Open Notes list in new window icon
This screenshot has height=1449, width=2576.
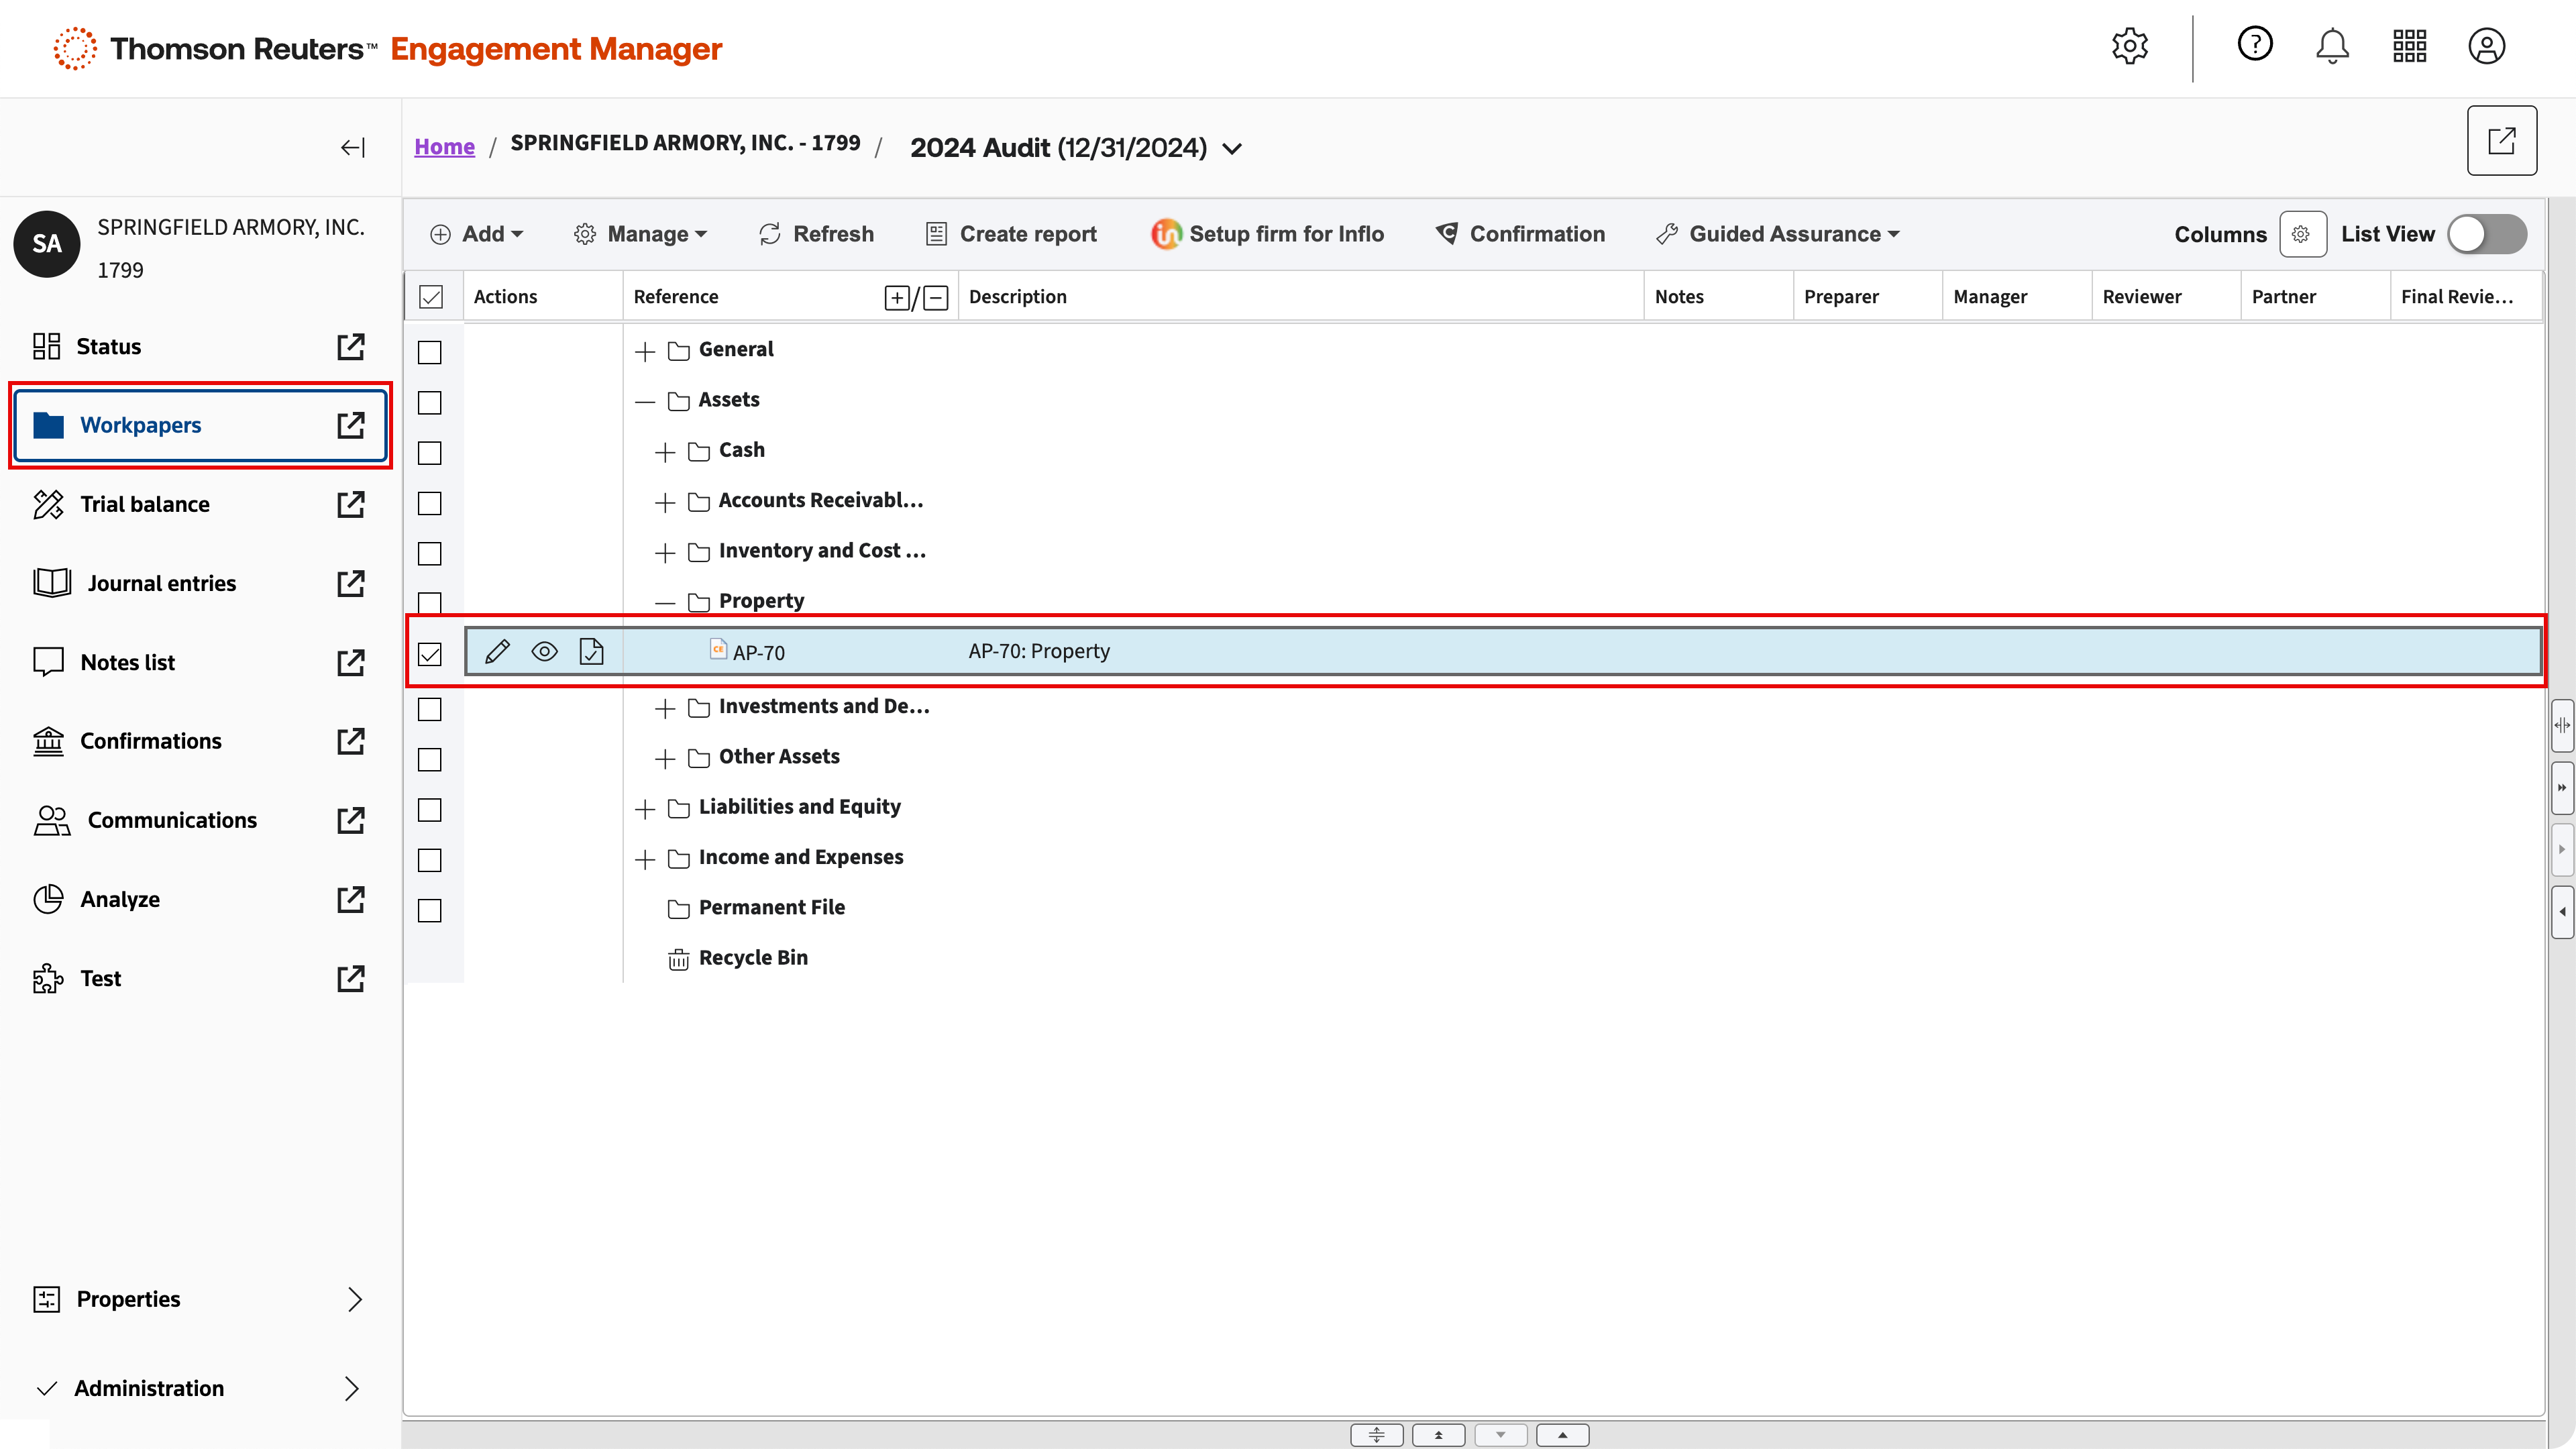(351, 662)
